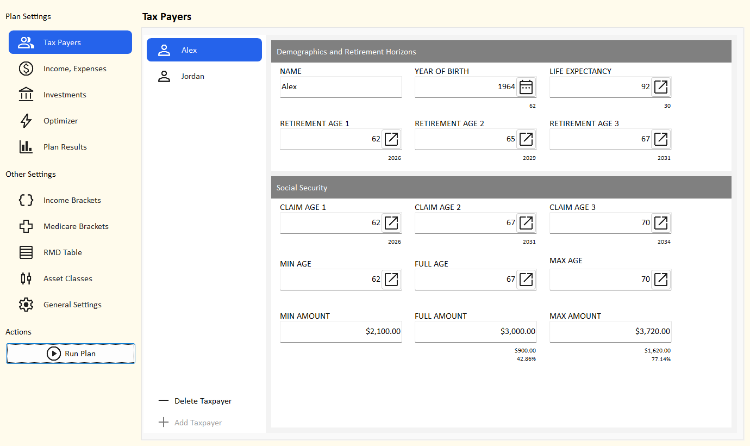This screenshot has height=446, width=750.
Task: Open the Claim Age 2 edit icon
Action: pyautogui.click(x=526, y=223)
